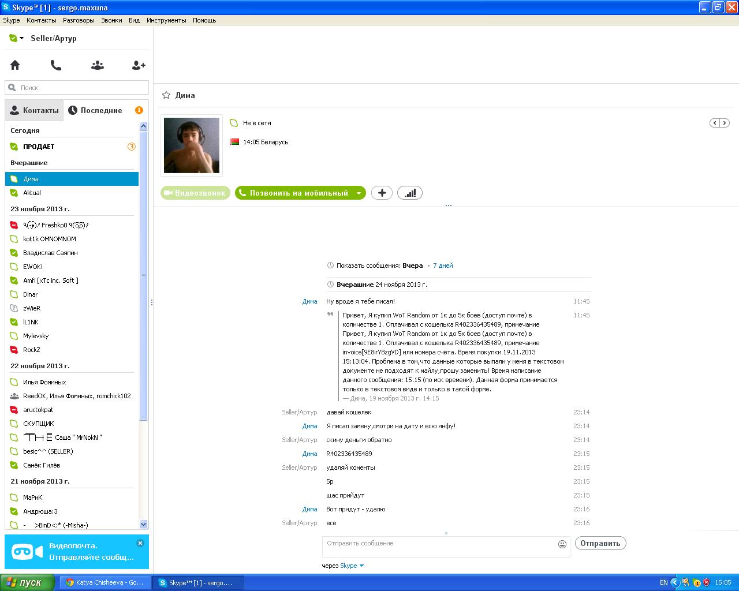Switch to the Контакты tab
Image resolution: width=739 pixels, height=591 pixels.
tap(34, 110)
